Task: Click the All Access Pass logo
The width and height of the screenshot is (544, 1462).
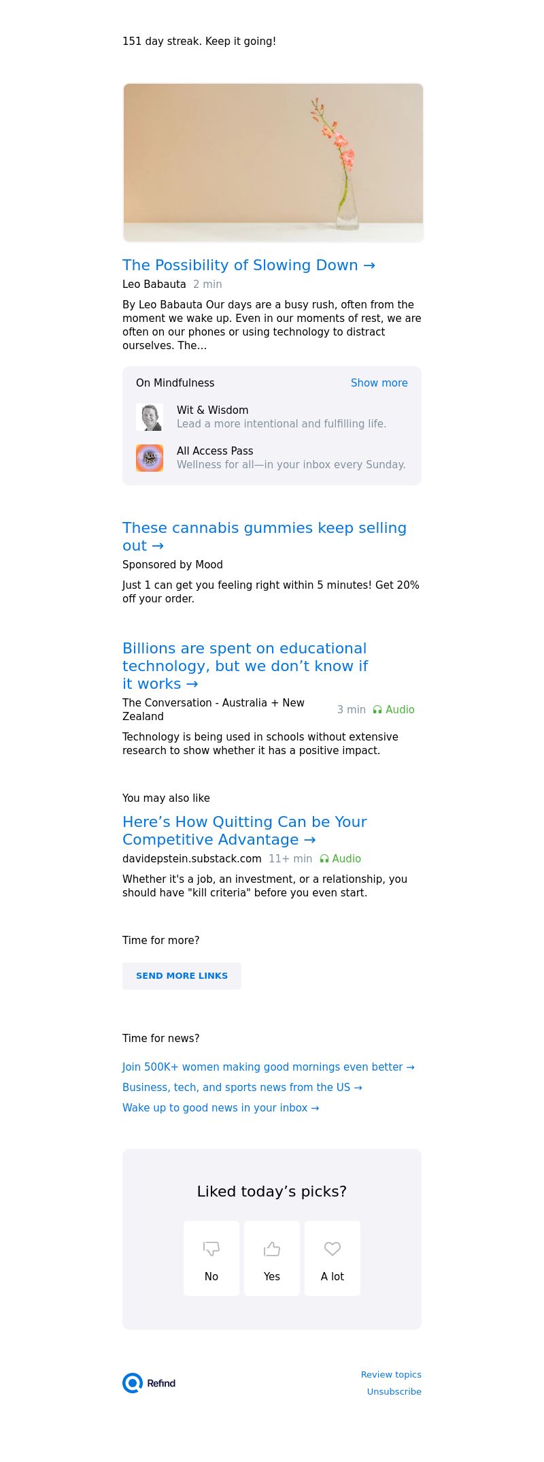Action: pyautogui.click(x=150, y=458)
